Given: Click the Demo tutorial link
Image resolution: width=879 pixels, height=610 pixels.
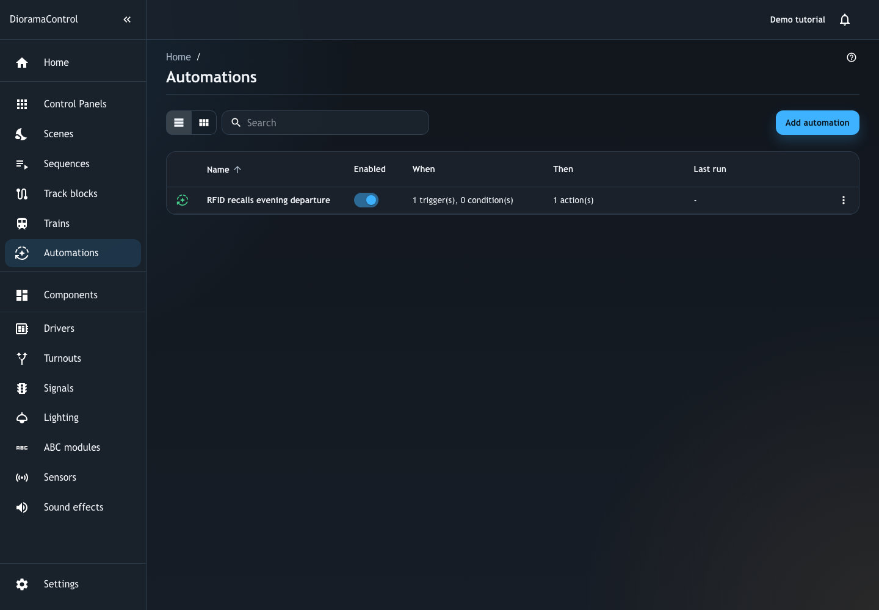Looking at the screenshot, I should (797, 20).
